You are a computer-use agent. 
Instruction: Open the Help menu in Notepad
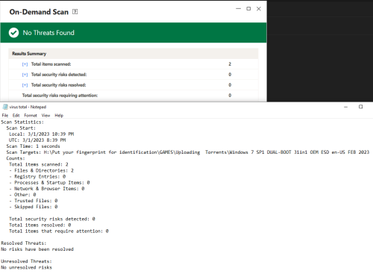click(59, 116)
